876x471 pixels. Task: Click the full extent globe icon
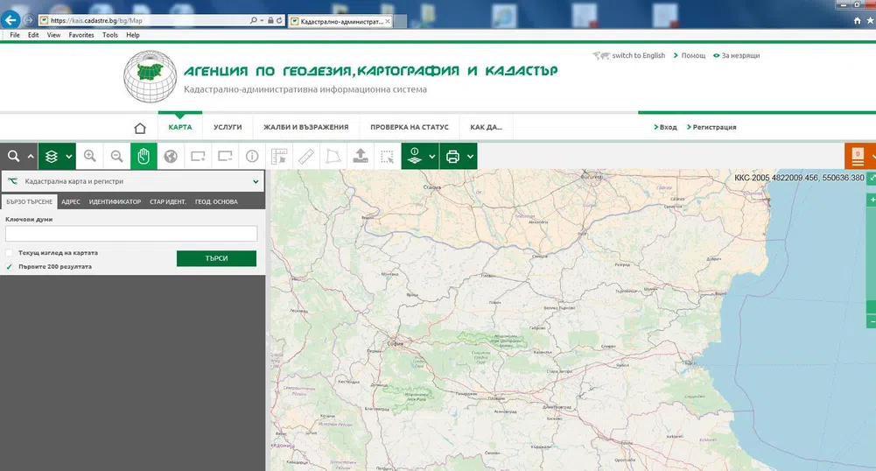(x=171, y=157)
